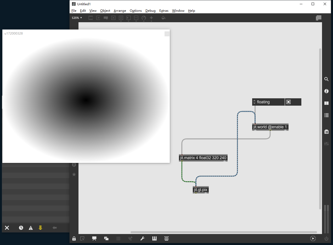Open the format paint bucket palette
333x245 pixels.
(163, 18)
